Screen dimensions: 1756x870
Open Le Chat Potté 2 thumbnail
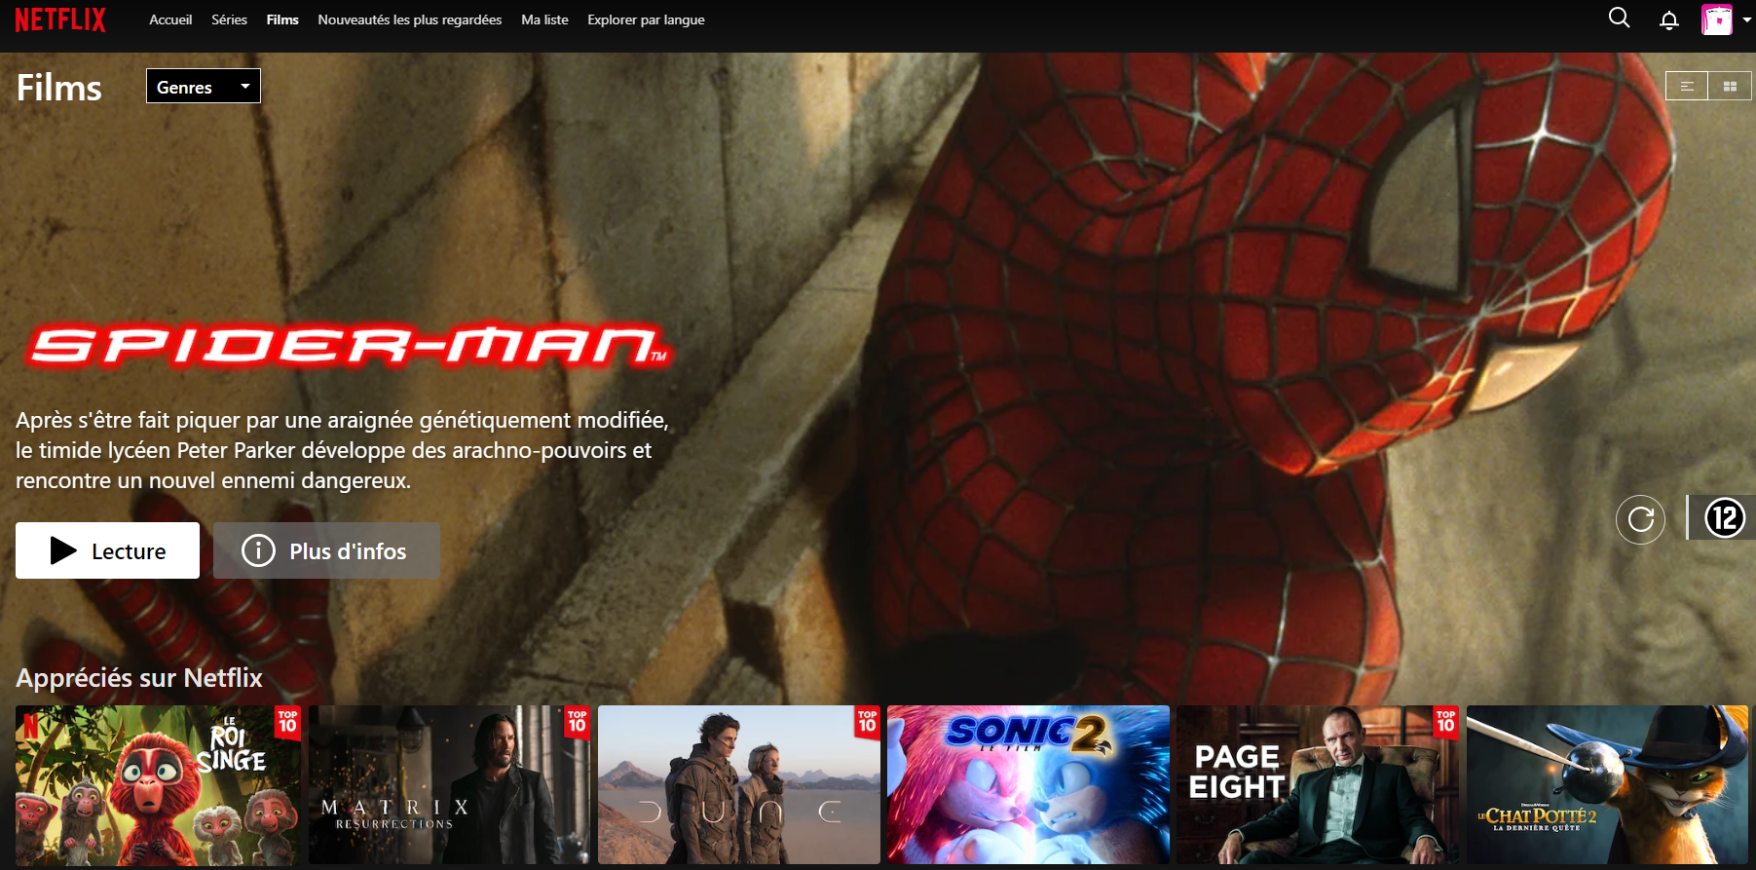point(1607,785)
